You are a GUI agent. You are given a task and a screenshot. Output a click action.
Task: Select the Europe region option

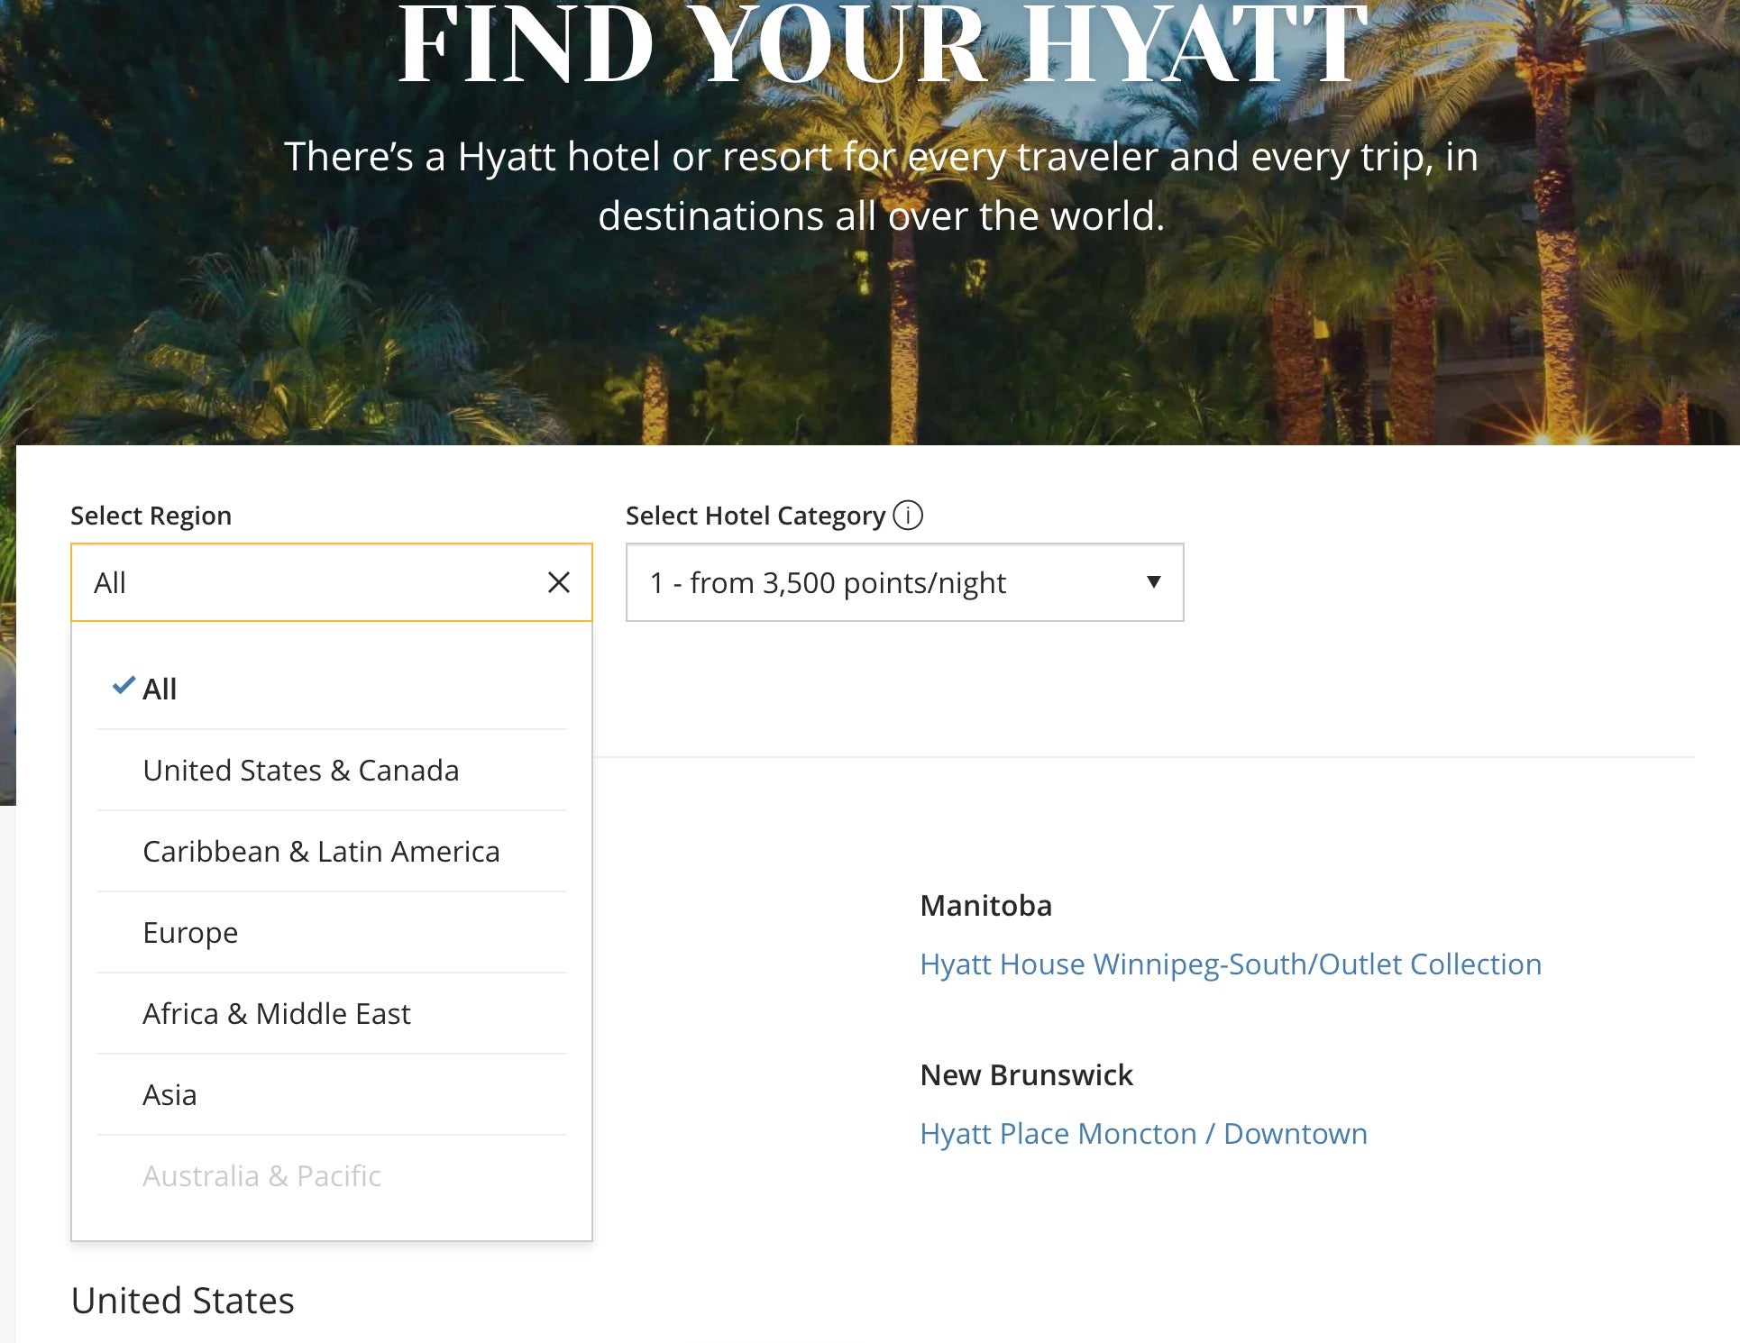coord(332,933)
